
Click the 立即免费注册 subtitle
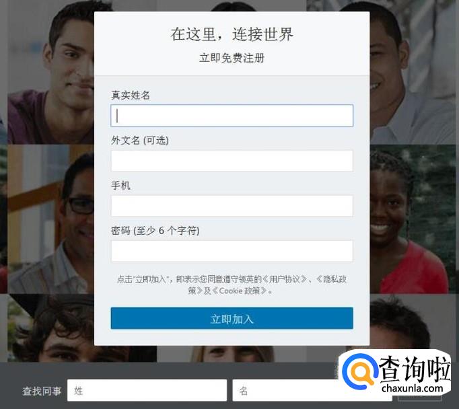(x=232, y=58)
